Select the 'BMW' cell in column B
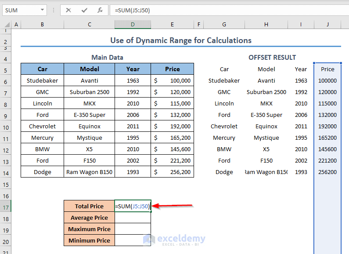Viewport: 349px width, 254px height. coord(42,149)
